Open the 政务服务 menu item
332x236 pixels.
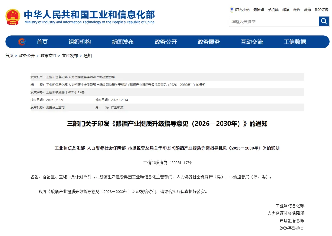pos(209,42)
